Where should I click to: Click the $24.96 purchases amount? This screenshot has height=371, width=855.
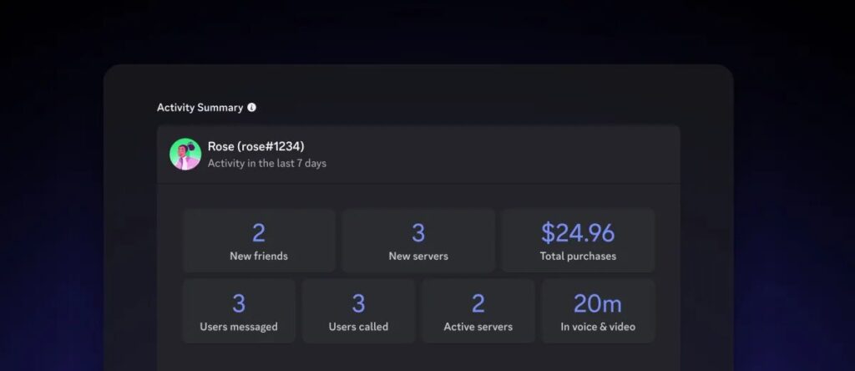[x=578, y=232]
